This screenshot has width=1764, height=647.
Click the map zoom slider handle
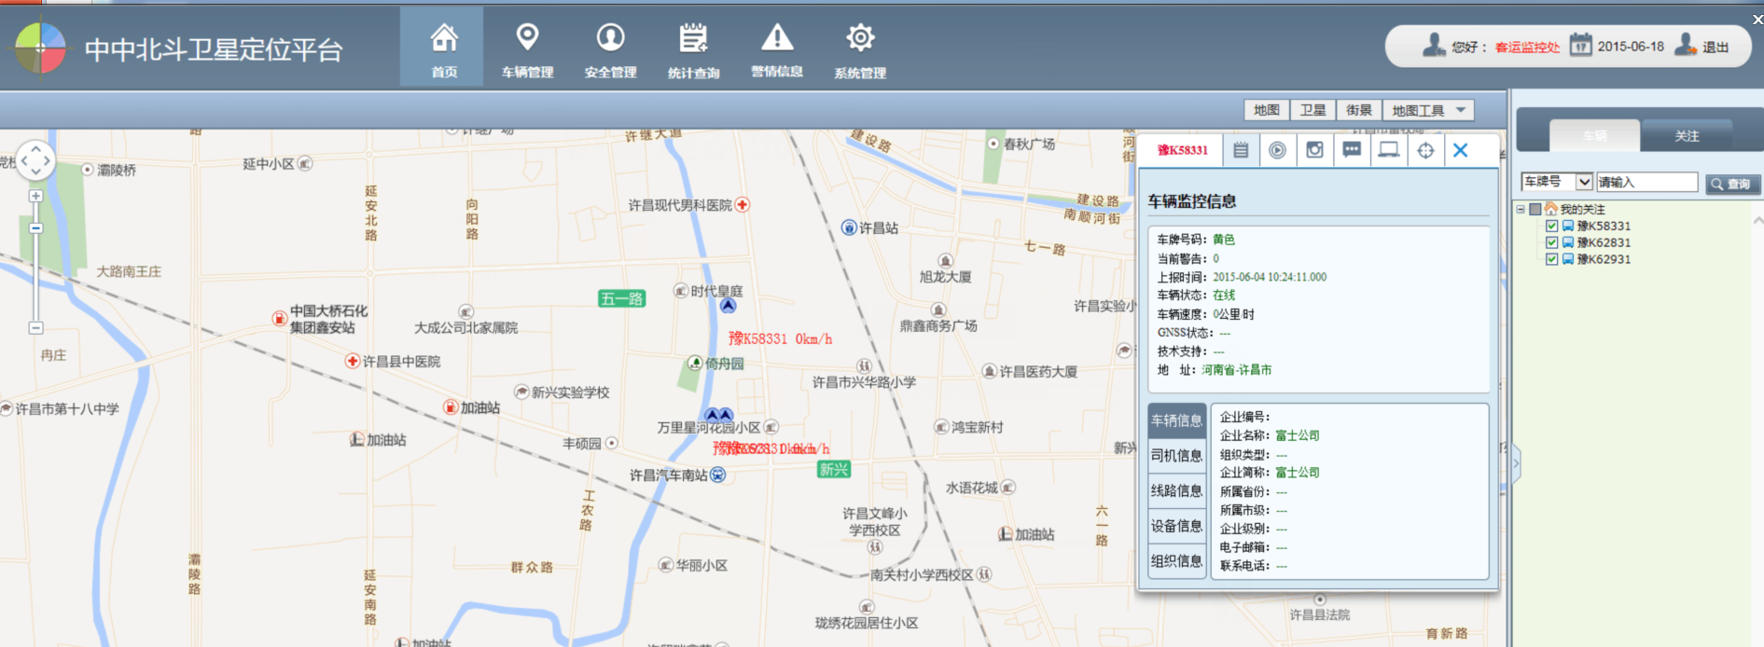(35, 228)
